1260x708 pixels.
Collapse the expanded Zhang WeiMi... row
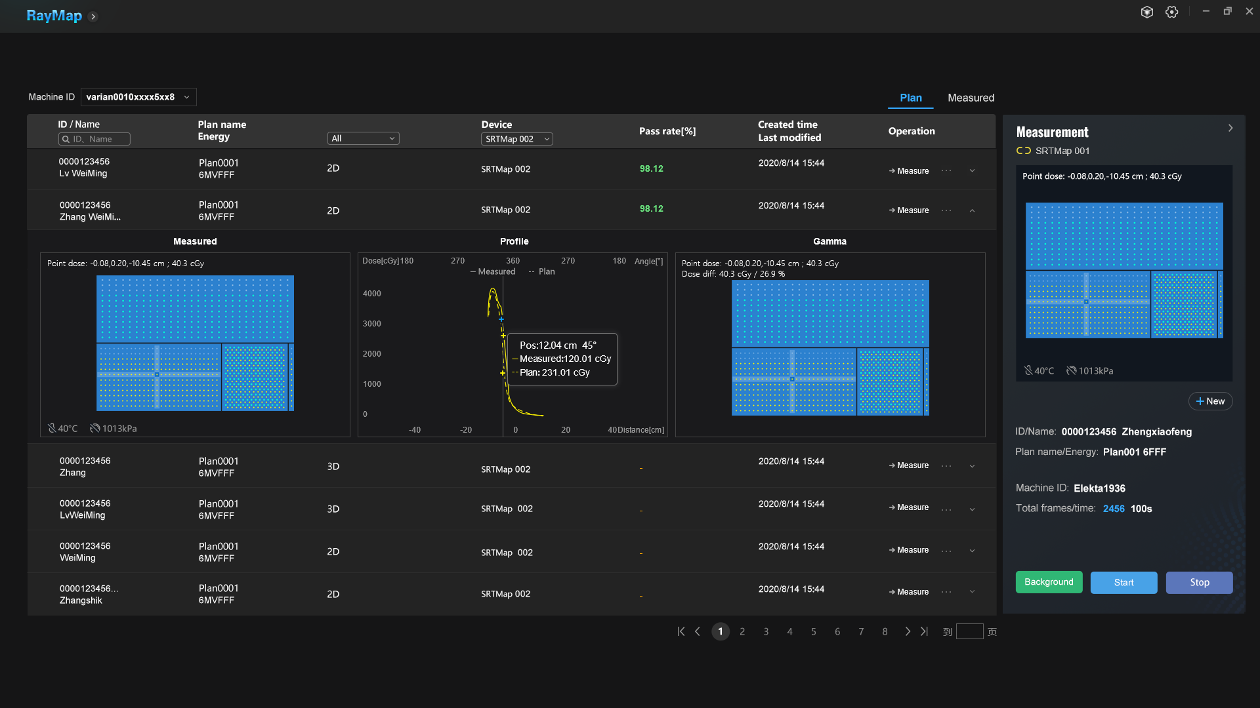972,210
